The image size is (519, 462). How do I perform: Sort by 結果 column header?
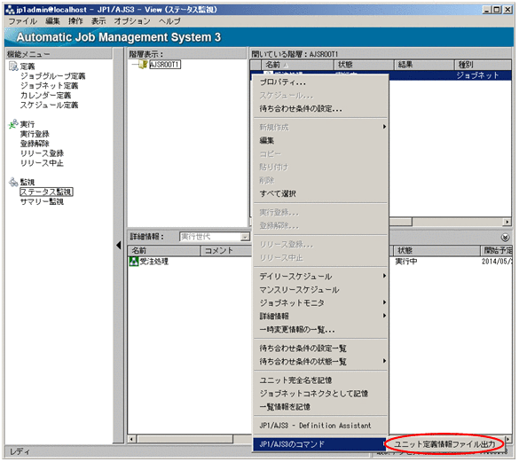click(x=424, y=65)
